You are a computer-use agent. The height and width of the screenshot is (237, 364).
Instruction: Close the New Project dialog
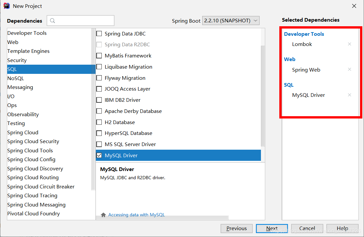354,6
